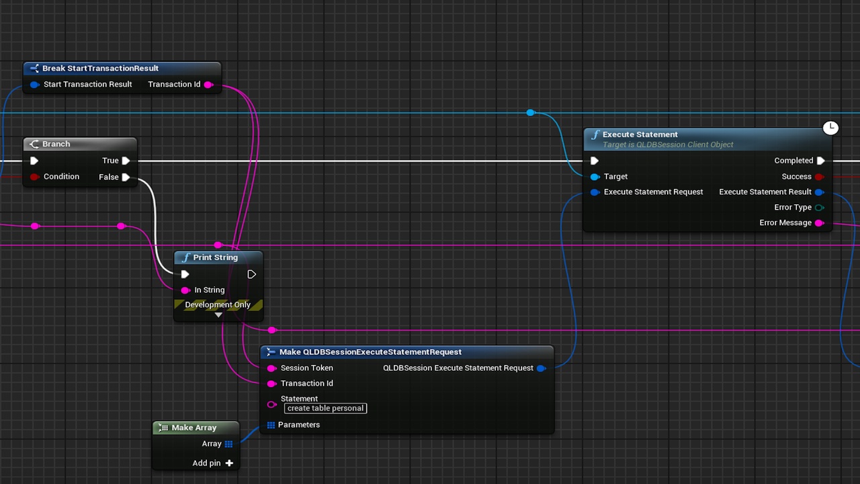Click the Success output pin

pos(819,177)
